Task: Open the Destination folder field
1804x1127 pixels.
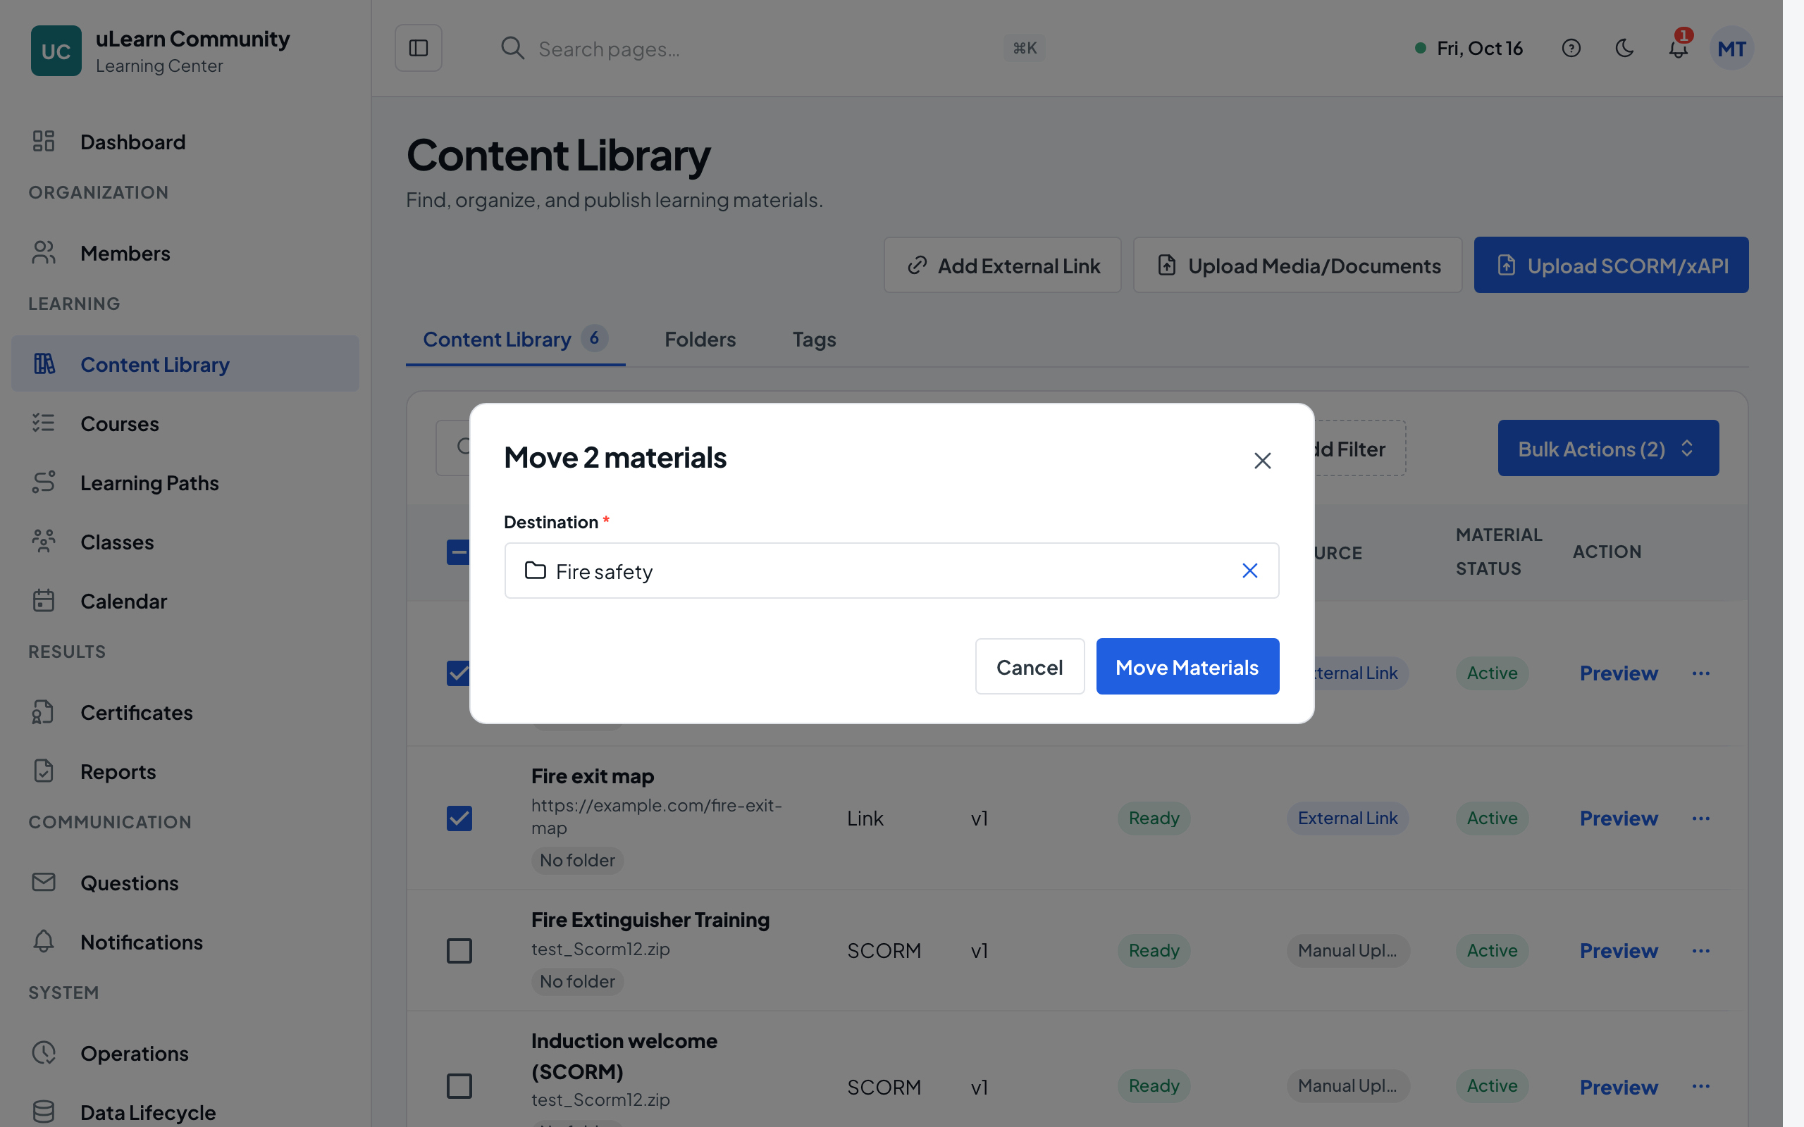Action: (x=891, y=571)
